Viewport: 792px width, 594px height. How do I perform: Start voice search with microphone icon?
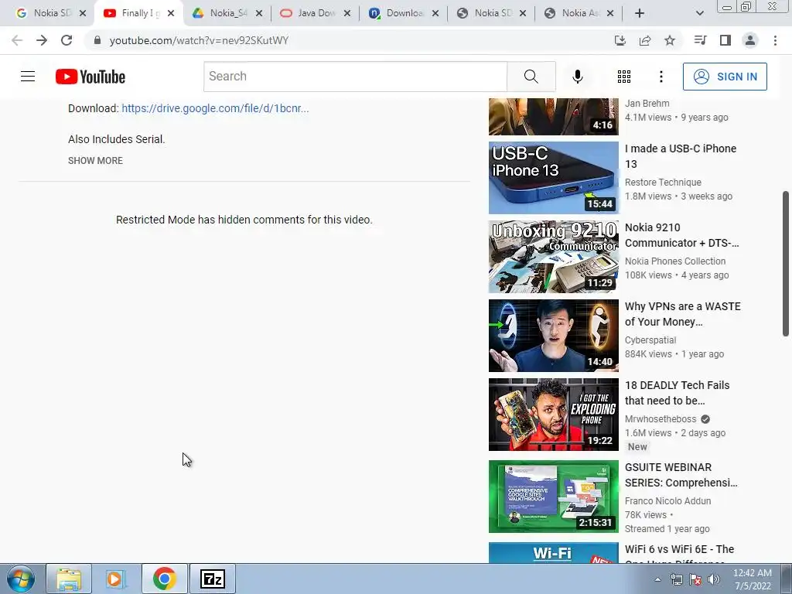point(577,77)
